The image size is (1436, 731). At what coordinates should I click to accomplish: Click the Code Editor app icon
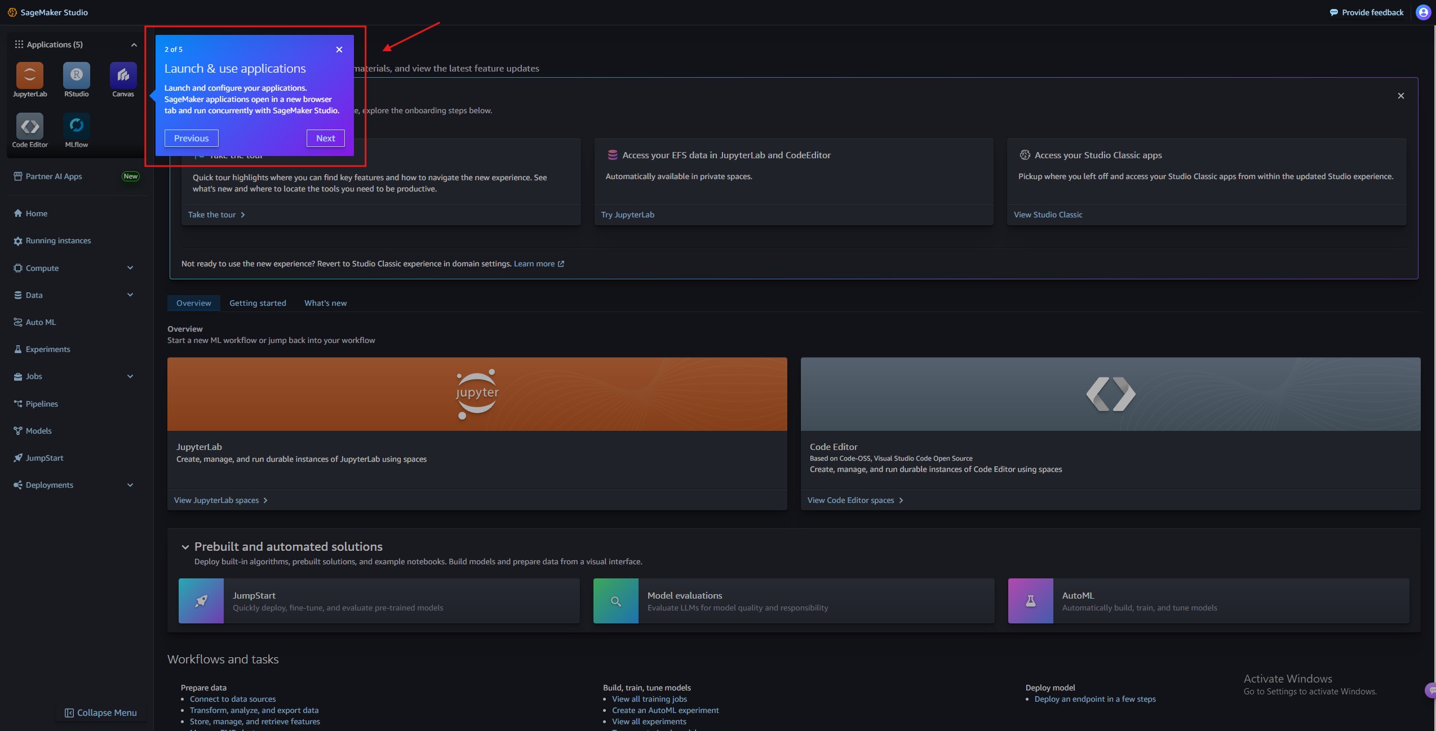tap(30, 126)
